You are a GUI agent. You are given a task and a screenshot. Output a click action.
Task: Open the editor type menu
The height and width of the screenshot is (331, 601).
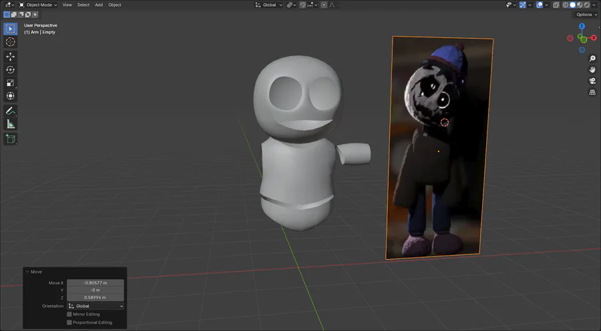[9, 5]
